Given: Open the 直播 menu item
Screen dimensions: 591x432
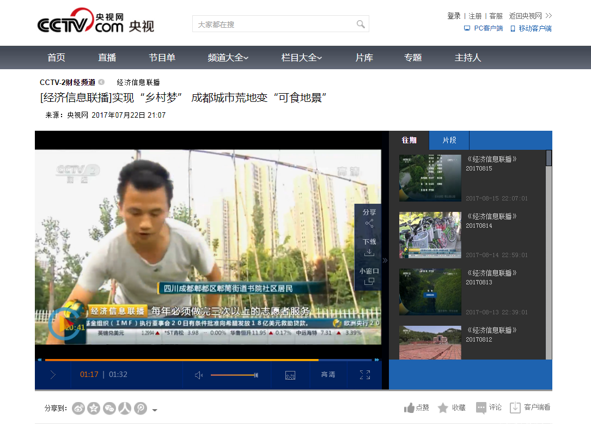Looking at the screenshot, I should tap(107, 58).
